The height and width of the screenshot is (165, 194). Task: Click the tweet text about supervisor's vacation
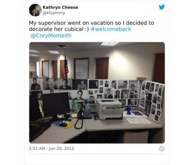91,26
